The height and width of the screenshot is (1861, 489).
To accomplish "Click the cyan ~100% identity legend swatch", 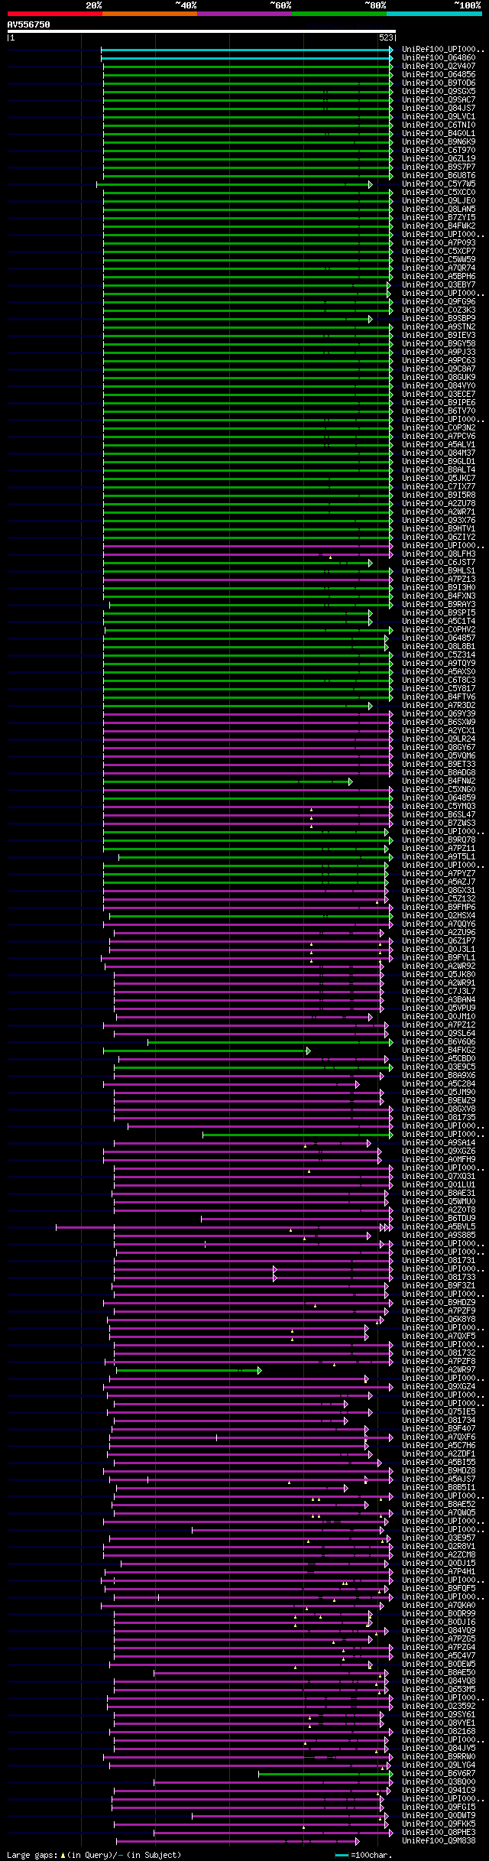I will pos(434,14).
